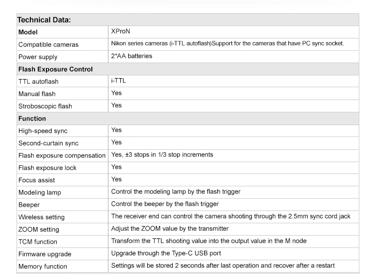Click the "Beeper" row label
Screen dimensions: 374x274
tap(29, 205)
